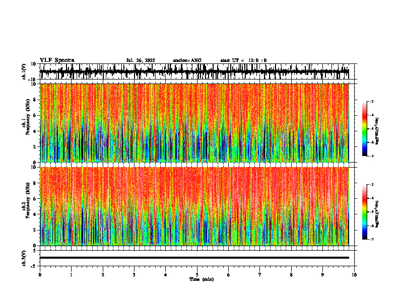
Task: Select the "Time (min)" axis label
Action: click(202, 279)
